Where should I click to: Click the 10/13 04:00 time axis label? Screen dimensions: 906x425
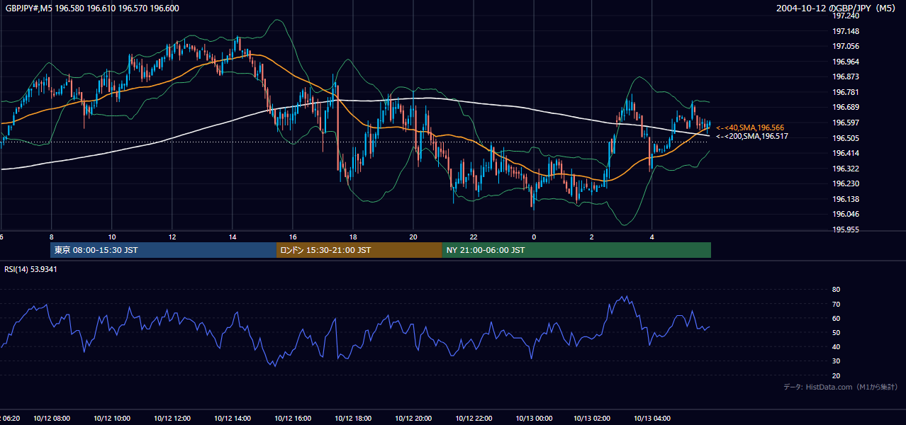(x=651, y=419)
